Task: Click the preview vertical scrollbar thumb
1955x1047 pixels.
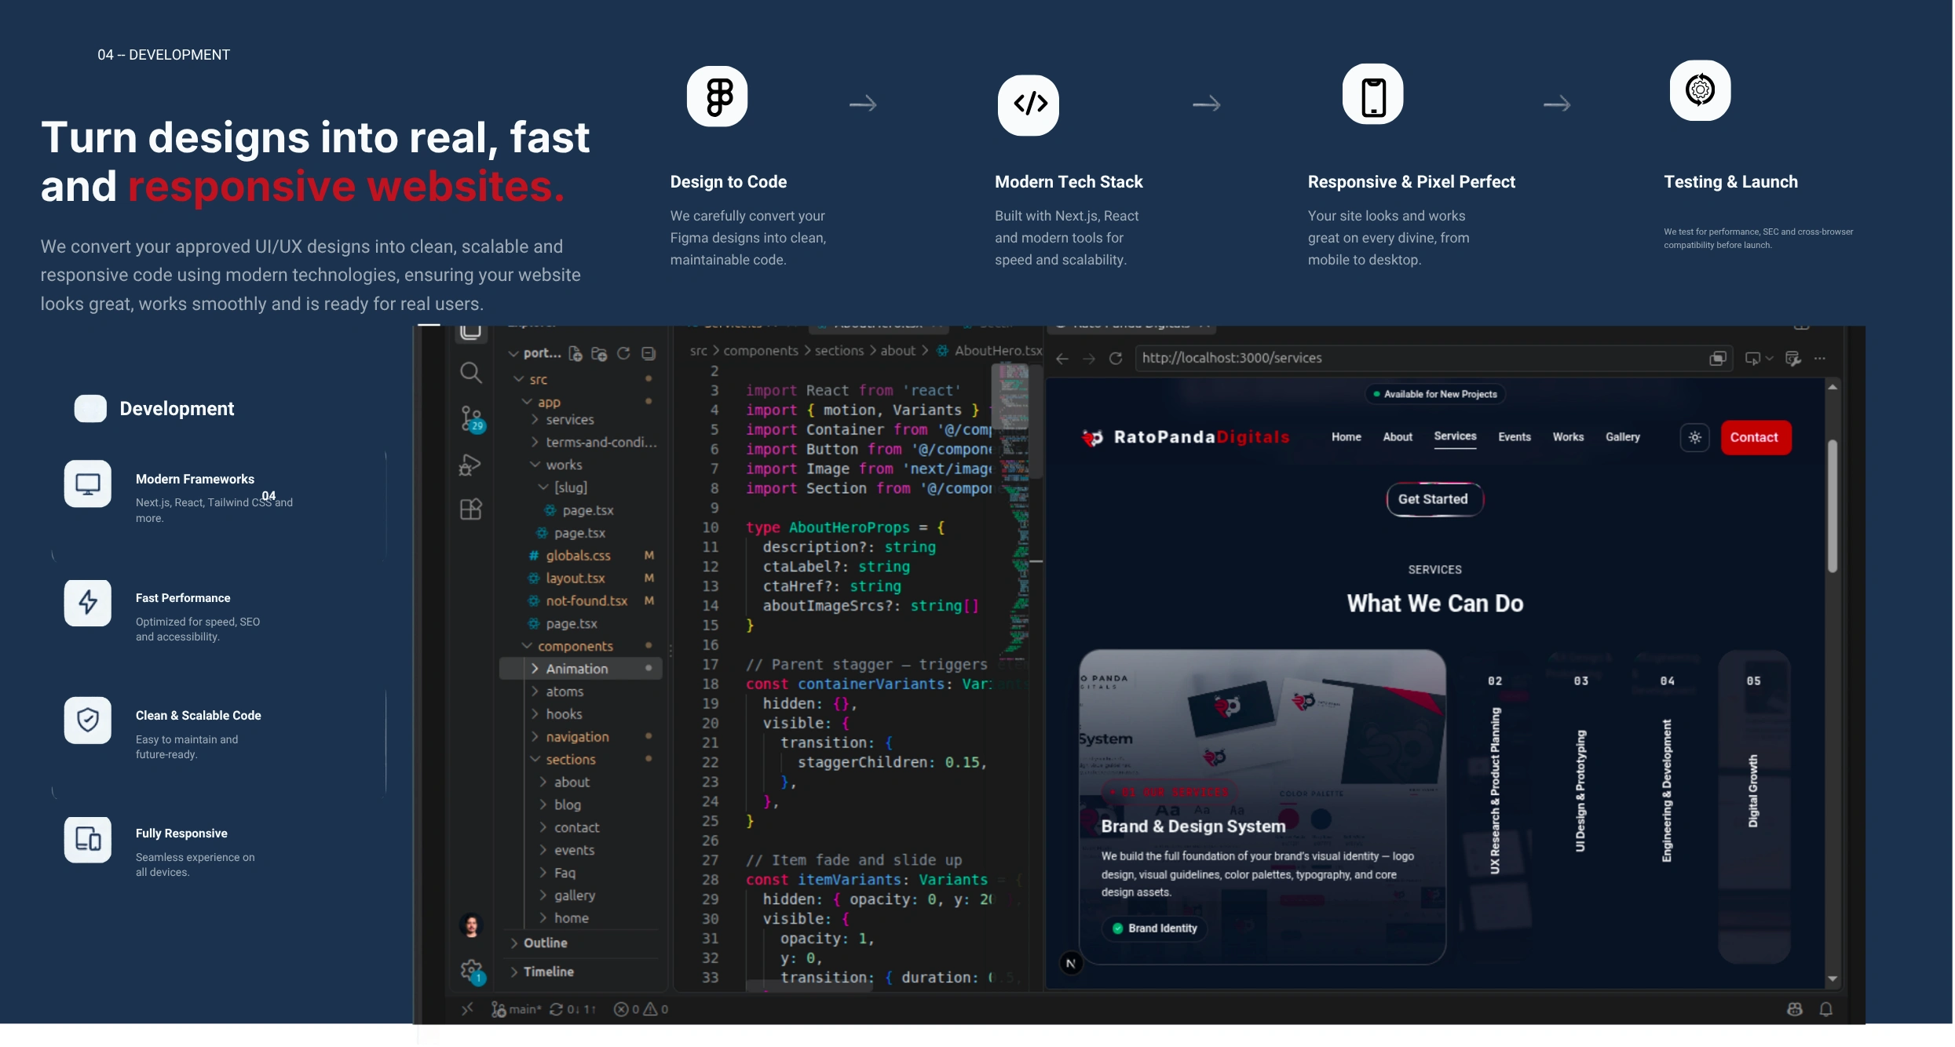Action: [1832, 506]
